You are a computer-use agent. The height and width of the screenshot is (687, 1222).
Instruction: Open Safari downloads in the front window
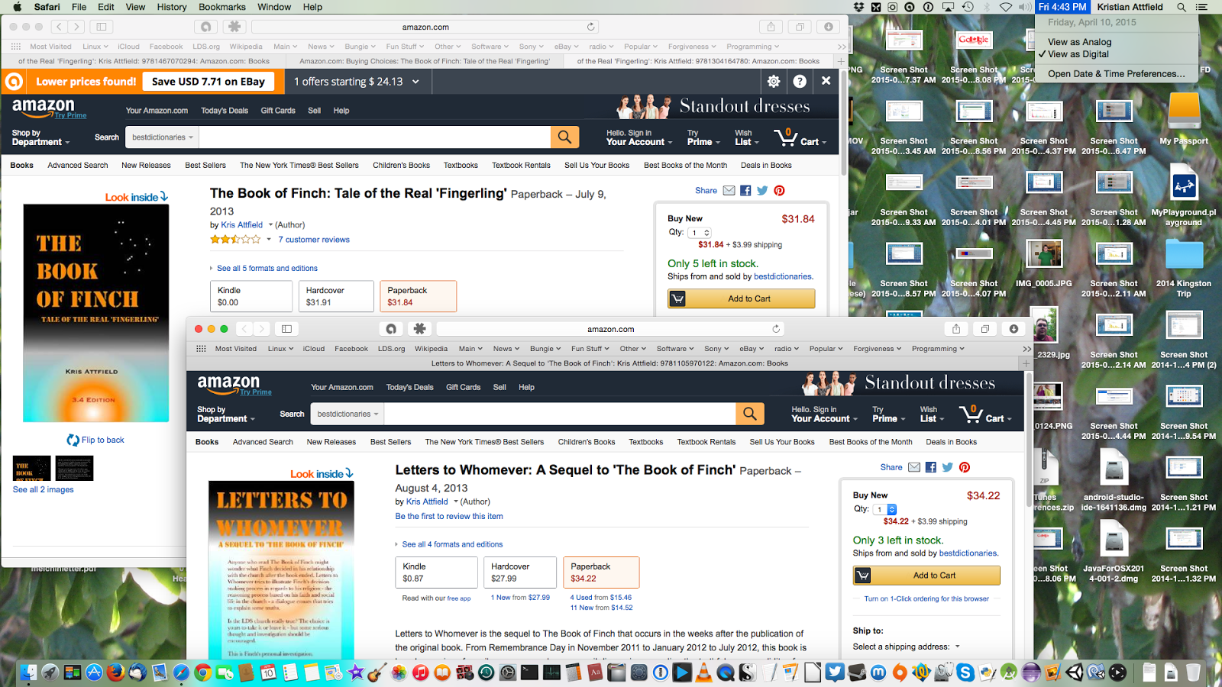click(1013, 329)
